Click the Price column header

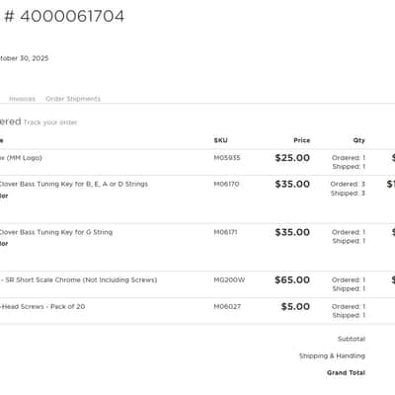pos(302,140)
